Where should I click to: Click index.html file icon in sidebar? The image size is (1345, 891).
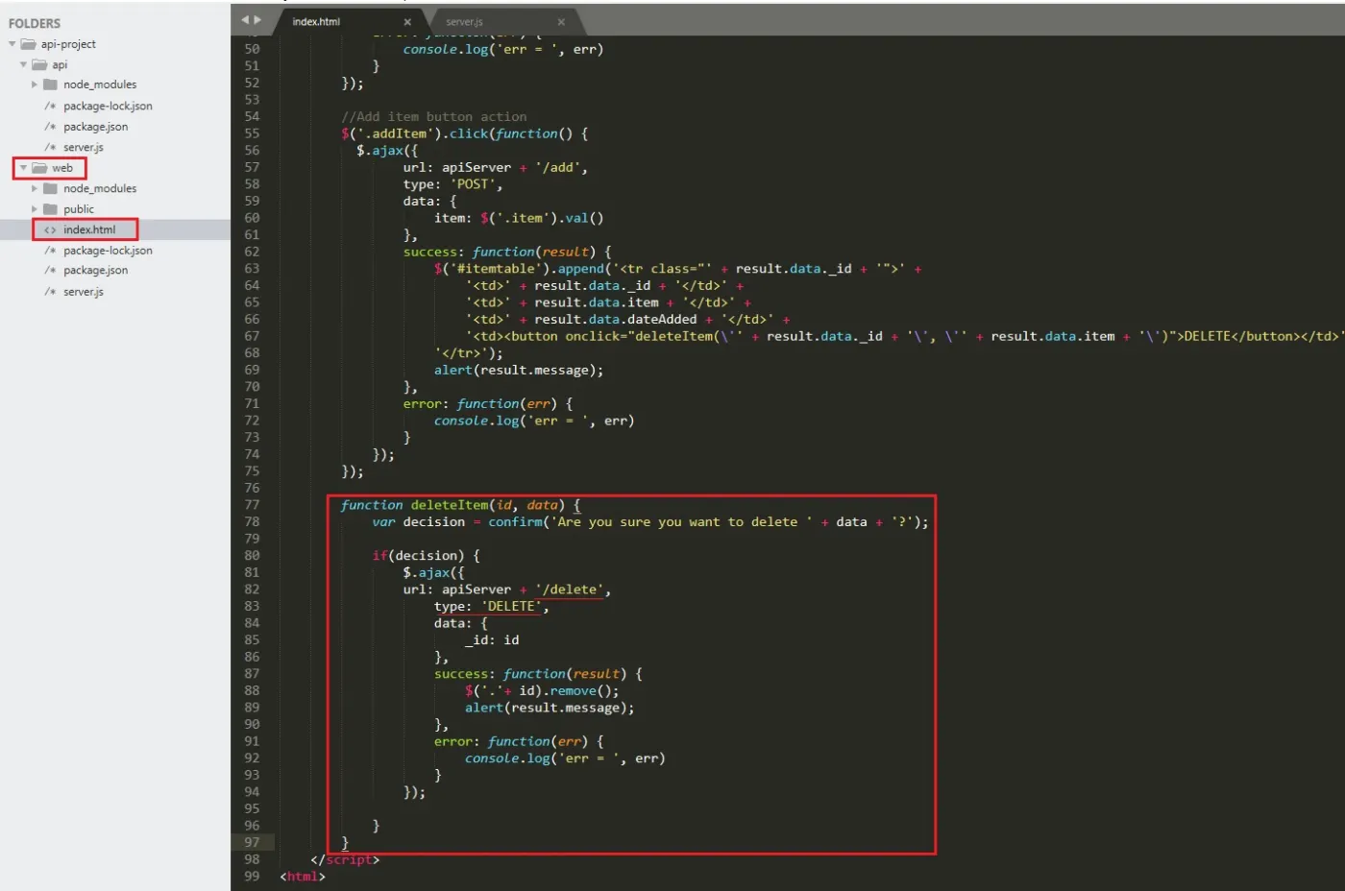50,230
